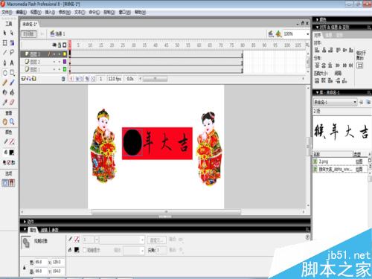Select the Oval tool
Image resolution: width=372 pixels, height=279 pixels.
(x=4, y=73)
